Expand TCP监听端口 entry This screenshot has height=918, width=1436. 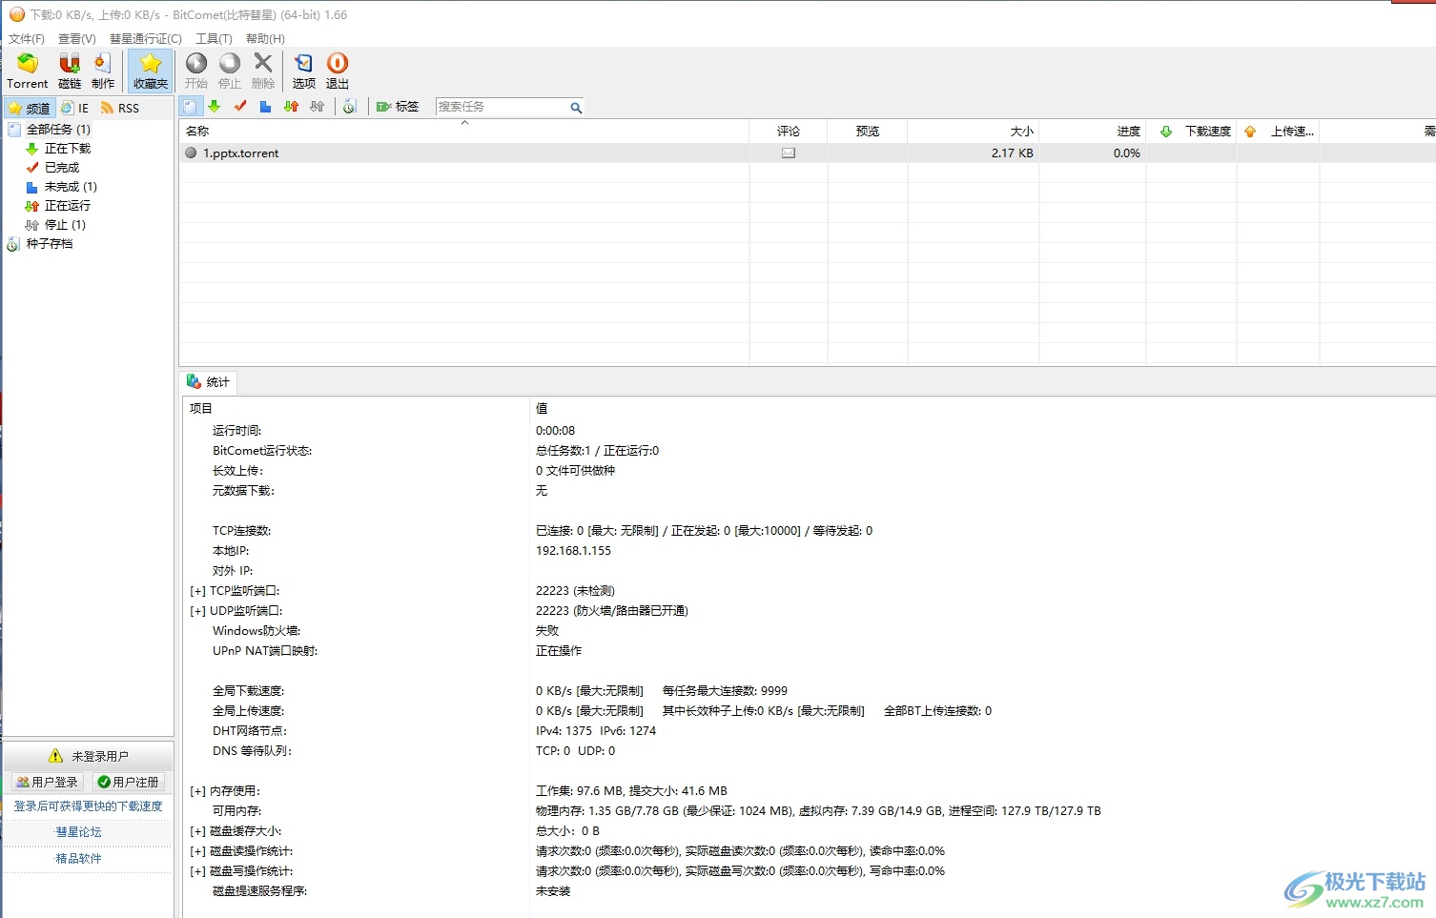[x=198, y=591]
